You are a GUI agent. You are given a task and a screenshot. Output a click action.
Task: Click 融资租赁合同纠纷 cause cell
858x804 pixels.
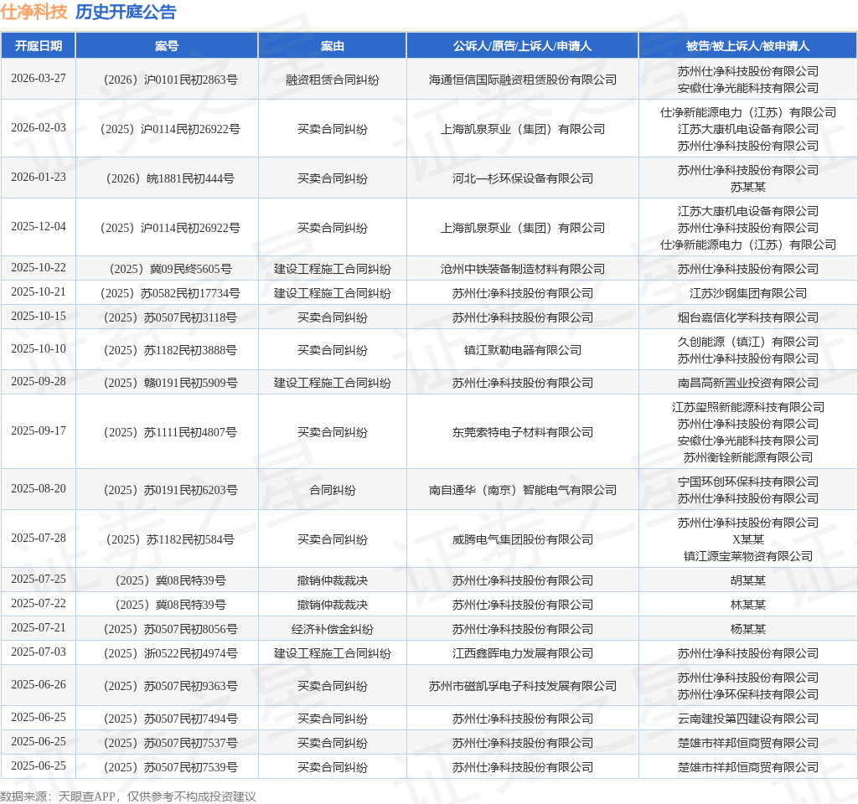tap(332, 80)
